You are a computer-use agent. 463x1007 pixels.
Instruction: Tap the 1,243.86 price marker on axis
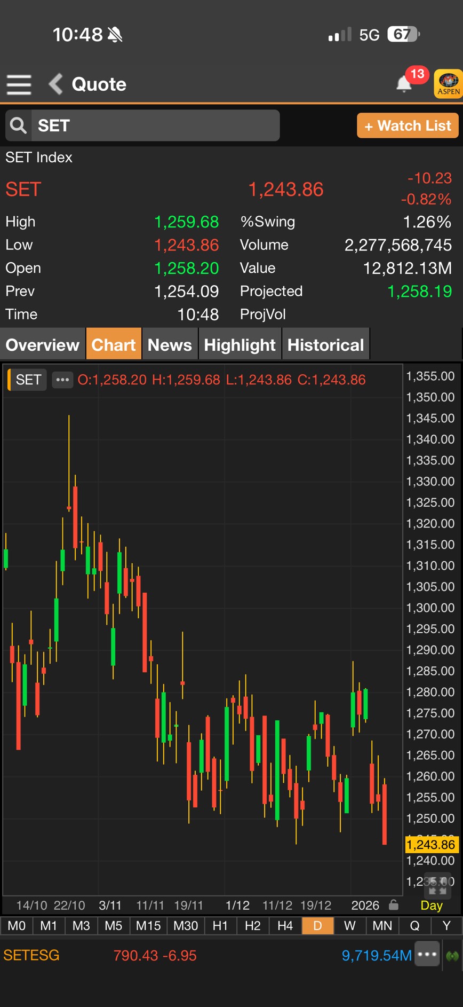pyautogui.click(x=431, y=844)
